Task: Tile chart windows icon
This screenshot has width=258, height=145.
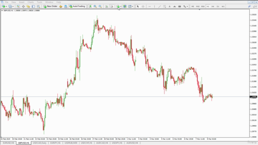Action: [125, 6]
